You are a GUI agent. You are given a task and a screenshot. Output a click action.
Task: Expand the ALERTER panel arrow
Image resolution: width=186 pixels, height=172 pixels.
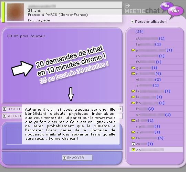pyautogui.click(x=4, y=116)
